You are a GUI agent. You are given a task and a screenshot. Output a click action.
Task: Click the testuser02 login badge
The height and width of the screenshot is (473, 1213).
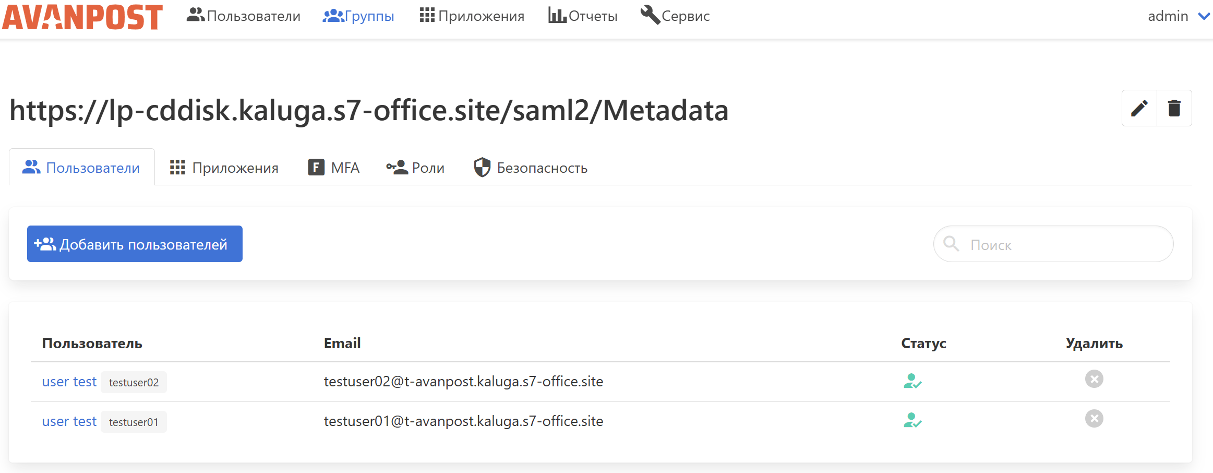(x=134, y=382)
